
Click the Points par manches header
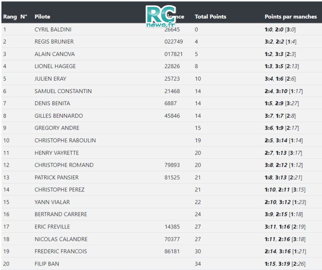291,17
